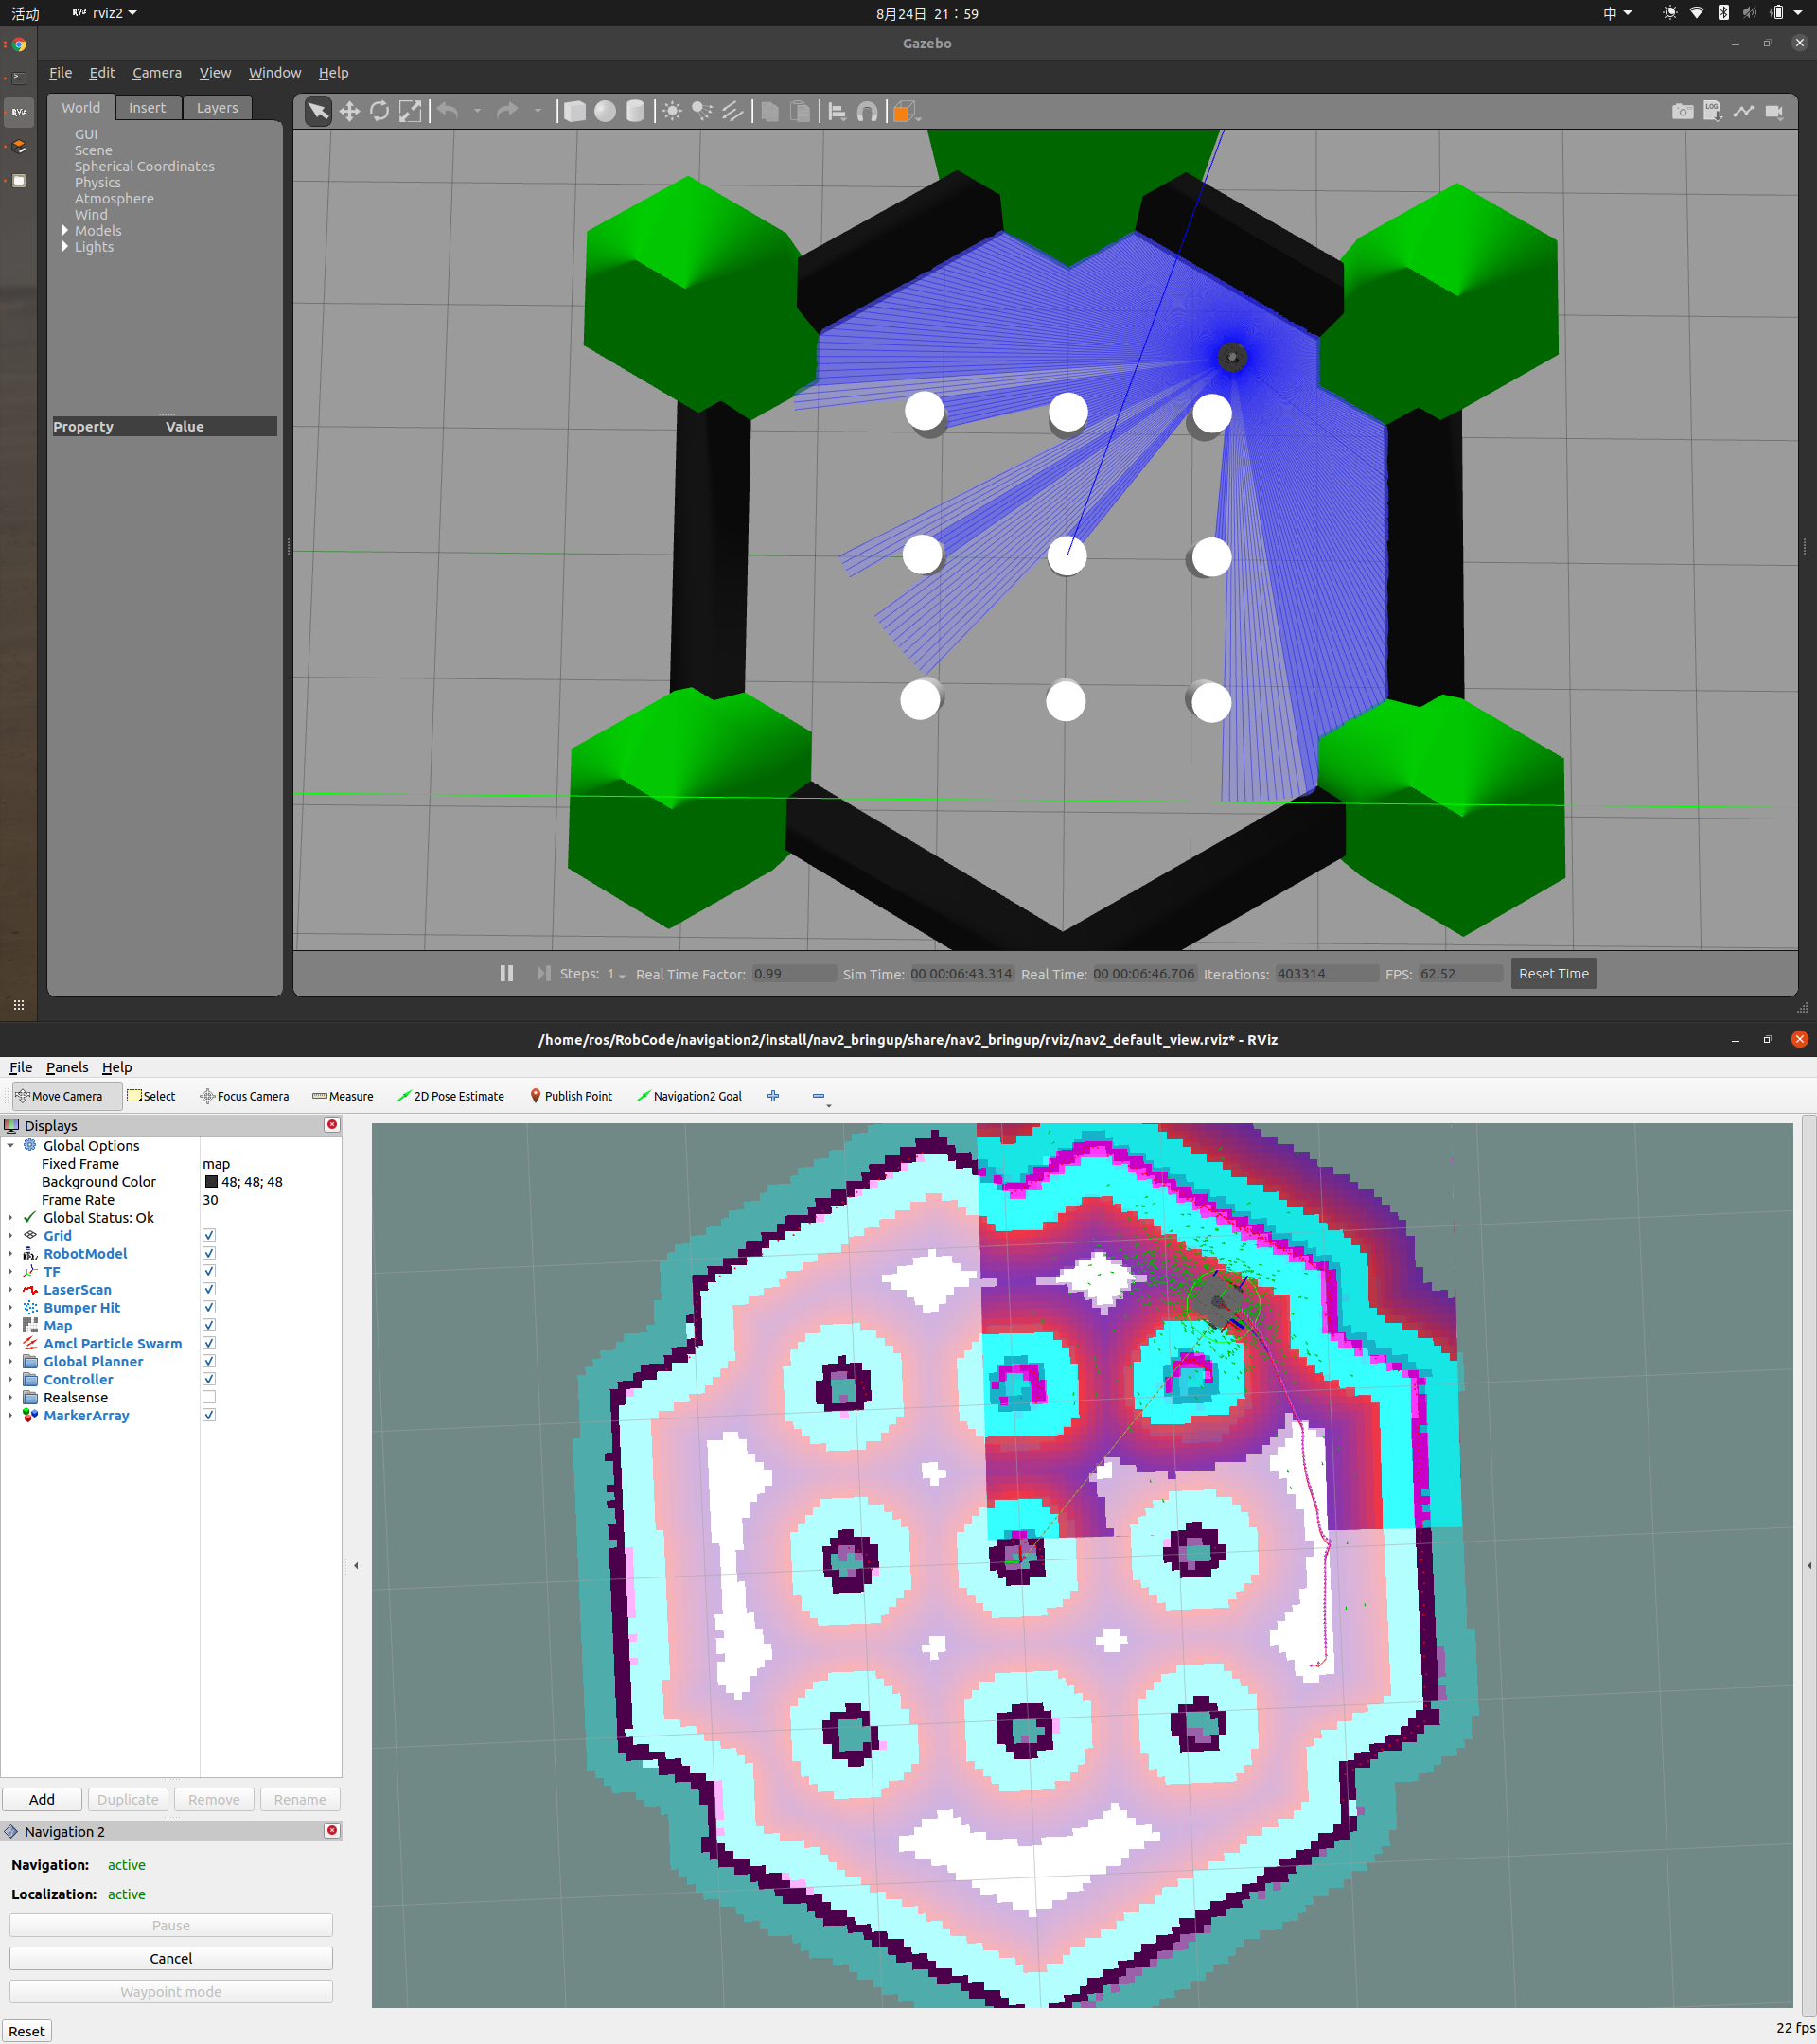1817x2044 pixels.
Task: Enable the Realsense display checkbox
Action: 209,1398
